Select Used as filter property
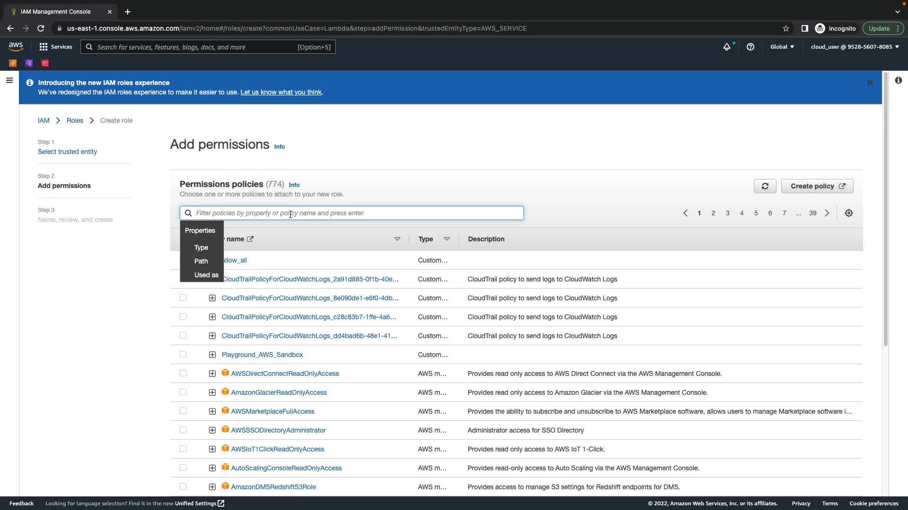 206,275
